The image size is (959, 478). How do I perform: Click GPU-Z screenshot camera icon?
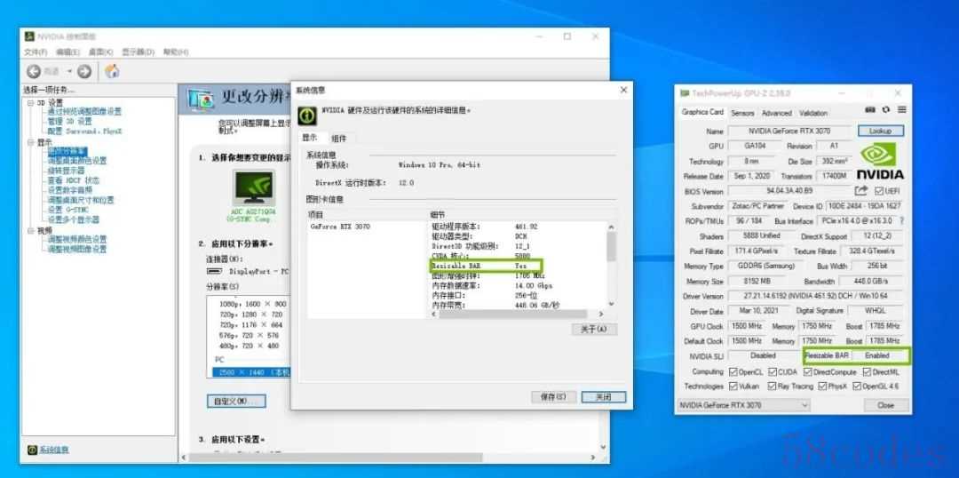click(x=870, y=109)
